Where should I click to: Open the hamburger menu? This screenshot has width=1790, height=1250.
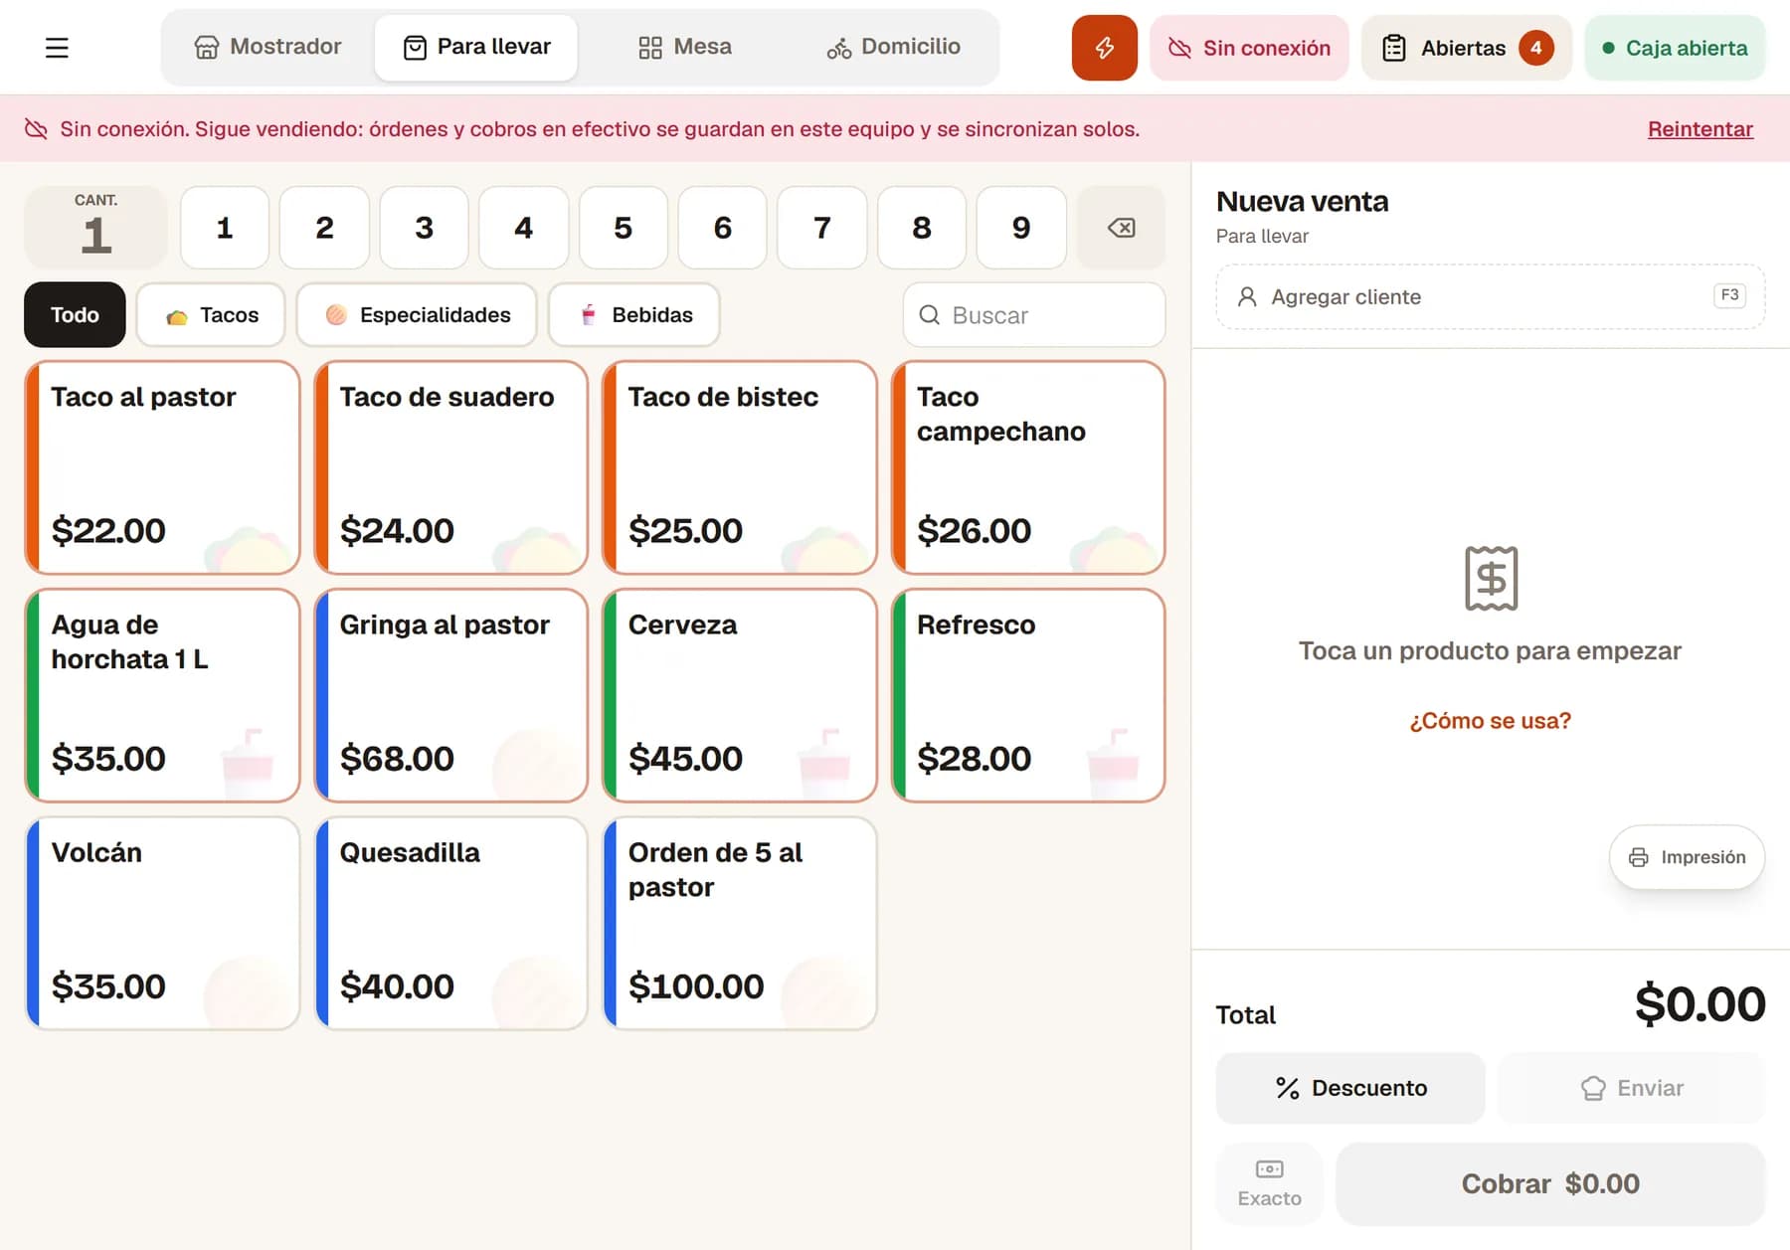coord(57,48)
